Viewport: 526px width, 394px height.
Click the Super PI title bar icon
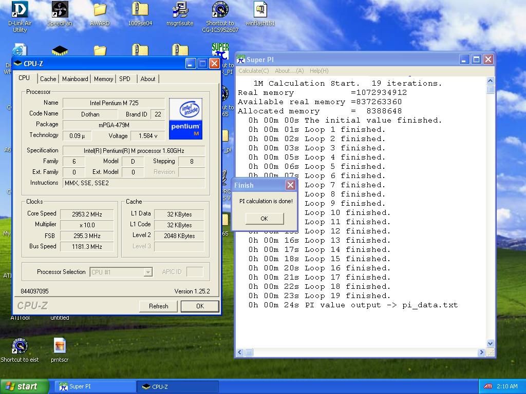(x=241, y=60)
